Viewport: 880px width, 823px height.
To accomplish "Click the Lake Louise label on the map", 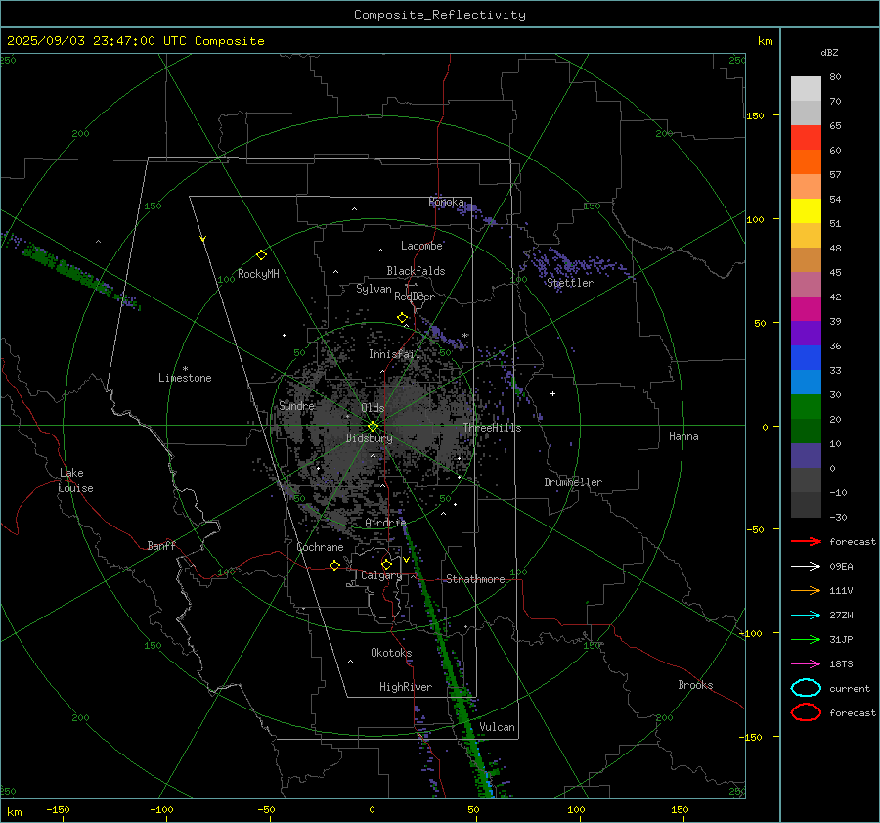I will (x=75, y=480).
